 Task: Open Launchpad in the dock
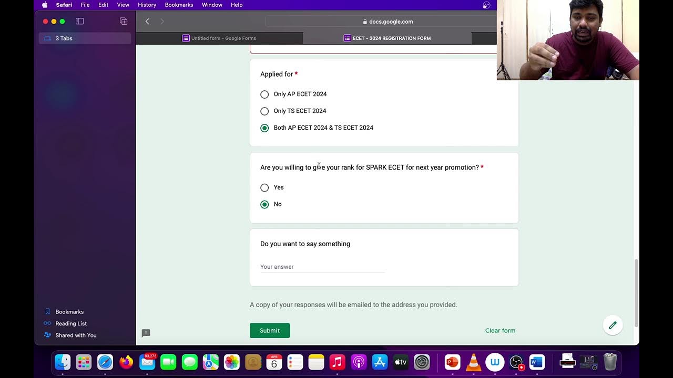coord(84,362)
